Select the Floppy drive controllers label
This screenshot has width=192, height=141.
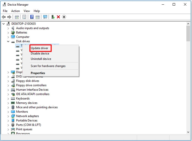pyautogui.click(x=31, y=85)
